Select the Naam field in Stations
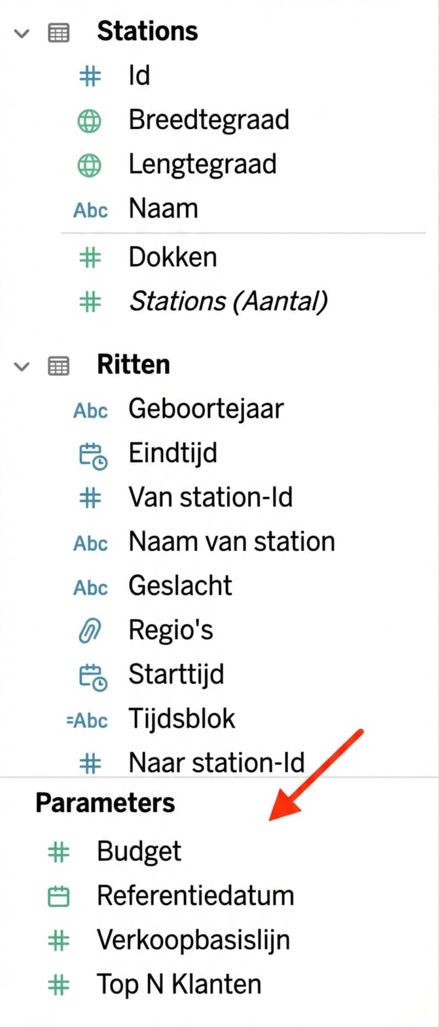 coord(163,209)
